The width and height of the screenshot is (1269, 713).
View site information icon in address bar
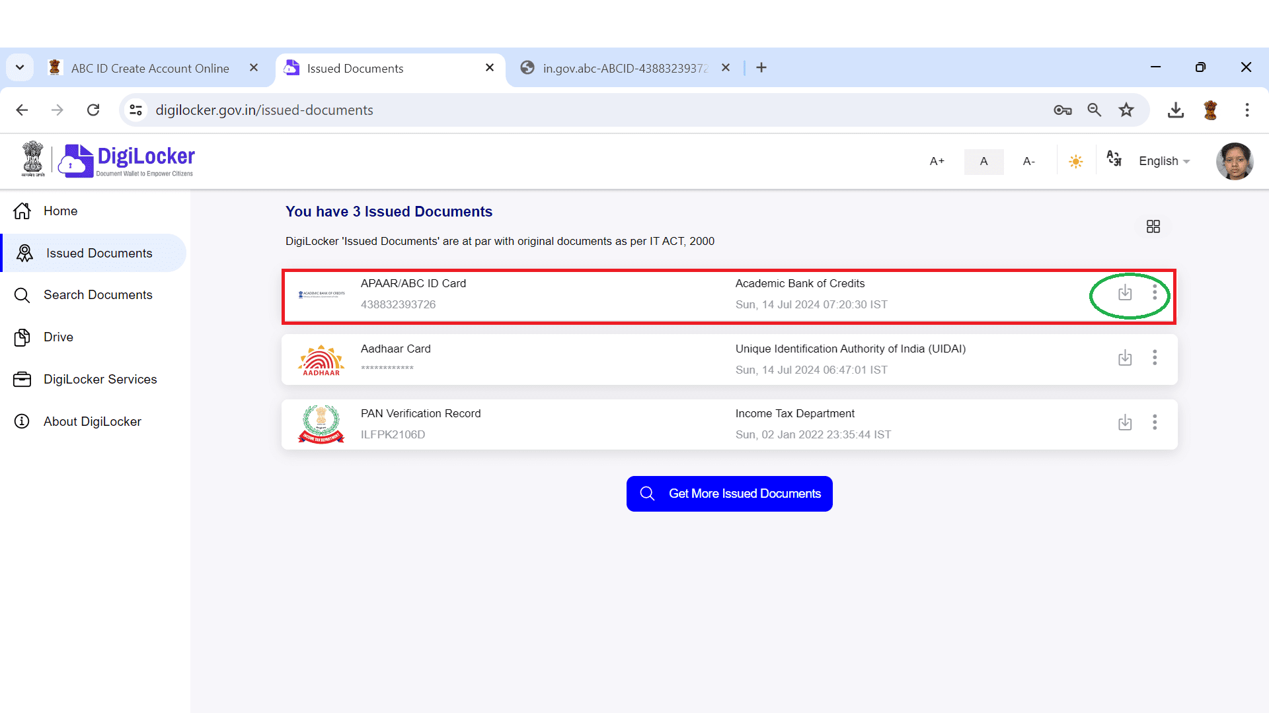[135, 110]
